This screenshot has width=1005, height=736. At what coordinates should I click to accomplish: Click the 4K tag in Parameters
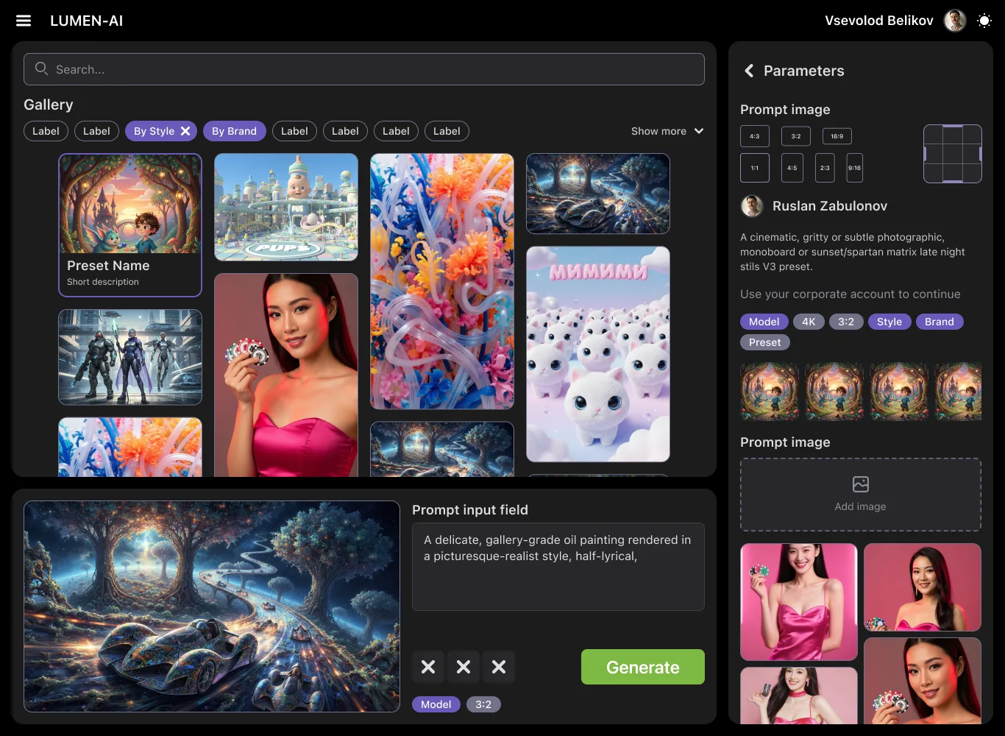coord(809,322)
